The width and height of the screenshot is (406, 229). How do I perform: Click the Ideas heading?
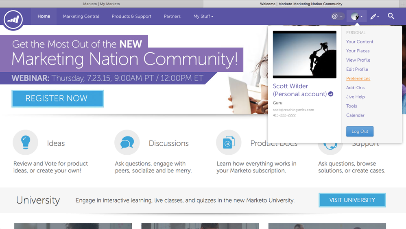tap(56, 143)
